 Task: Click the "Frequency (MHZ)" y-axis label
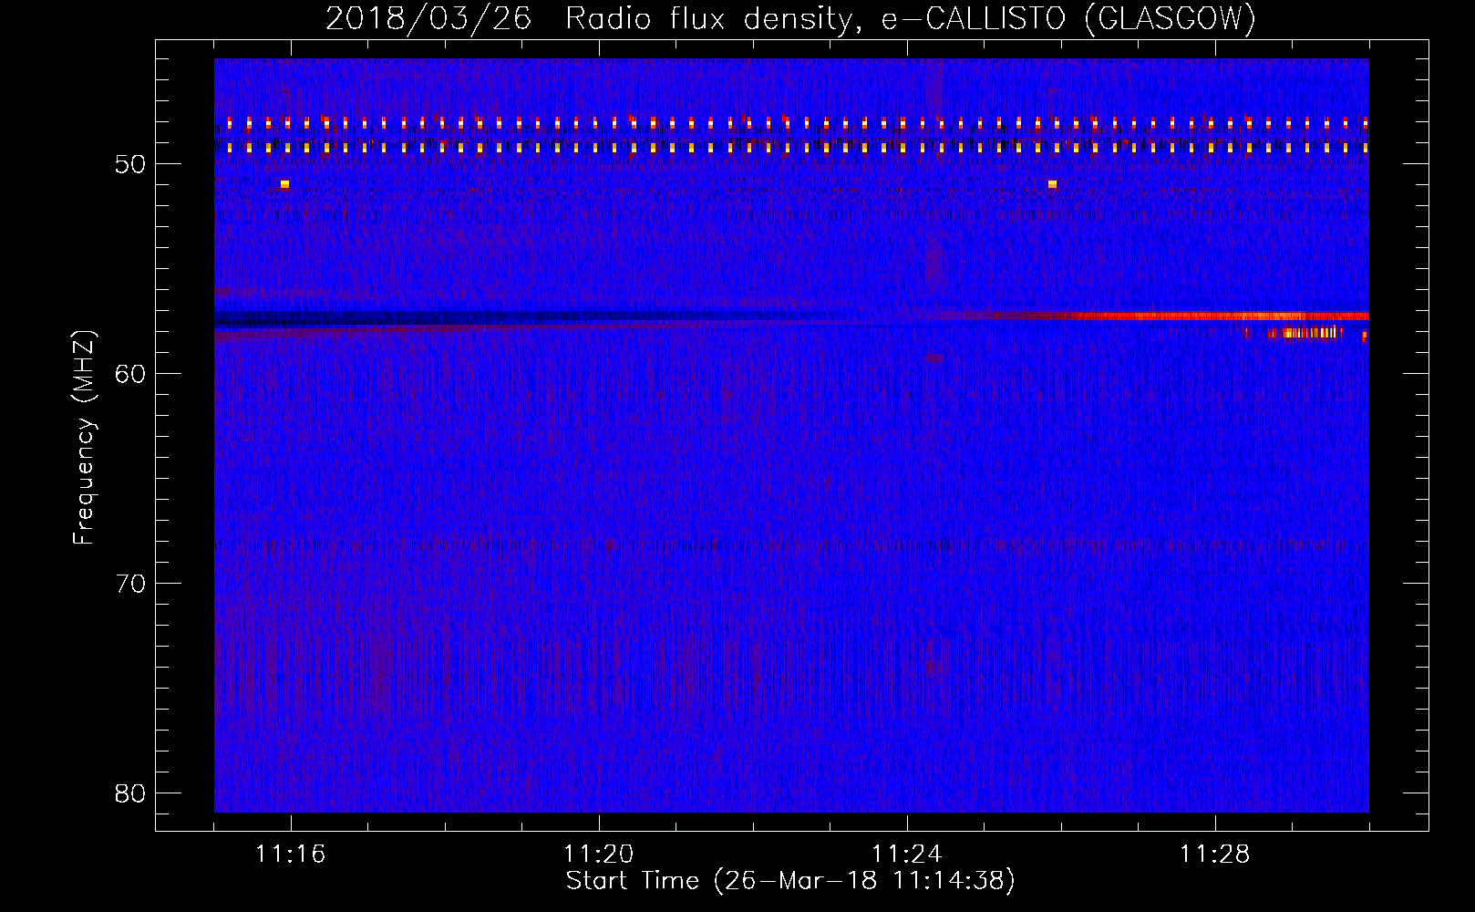(84, 437)
